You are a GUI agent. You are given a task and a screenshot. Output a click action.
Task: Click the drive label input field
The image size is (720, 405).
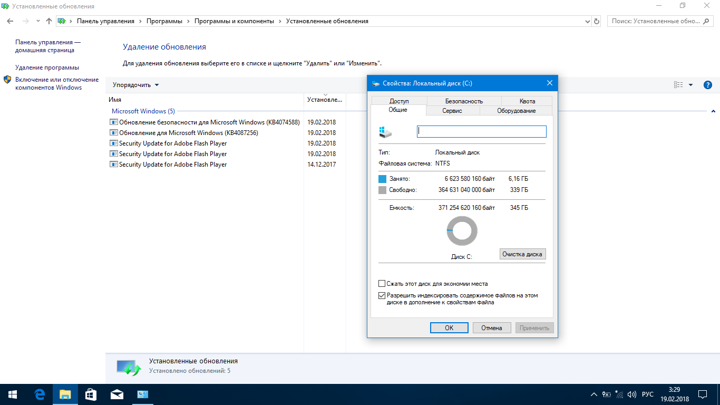point(482,132)
